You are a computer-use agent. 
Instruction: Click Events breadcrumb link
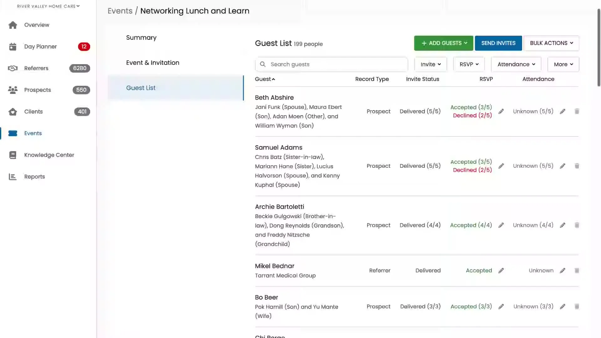(x=120, y=11)
